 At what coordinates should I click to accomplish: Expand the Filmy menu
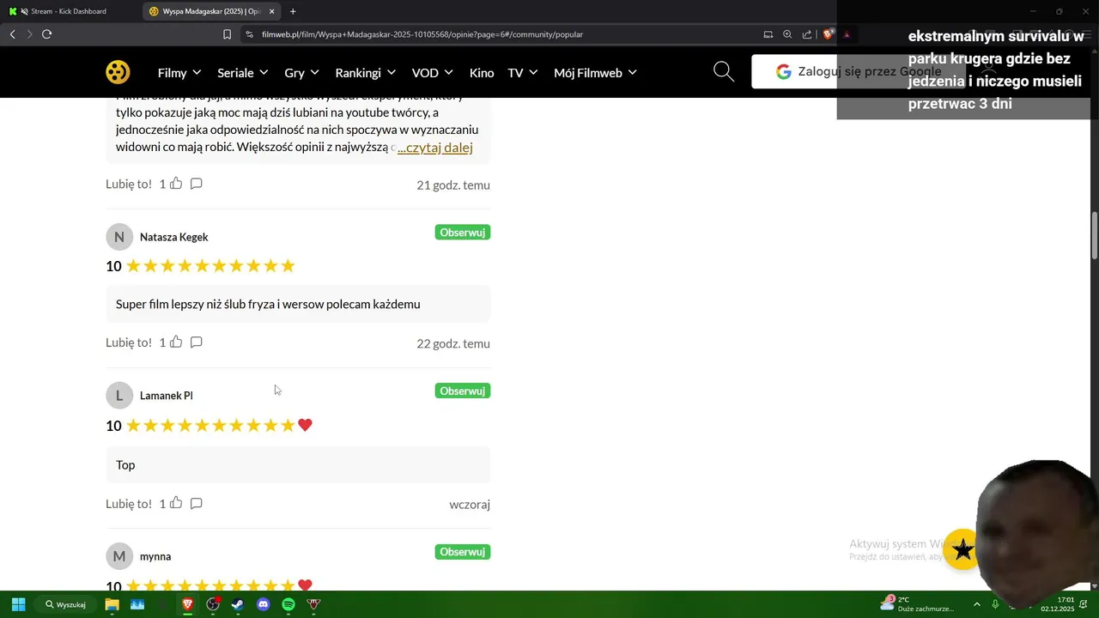tap(179, 73)
